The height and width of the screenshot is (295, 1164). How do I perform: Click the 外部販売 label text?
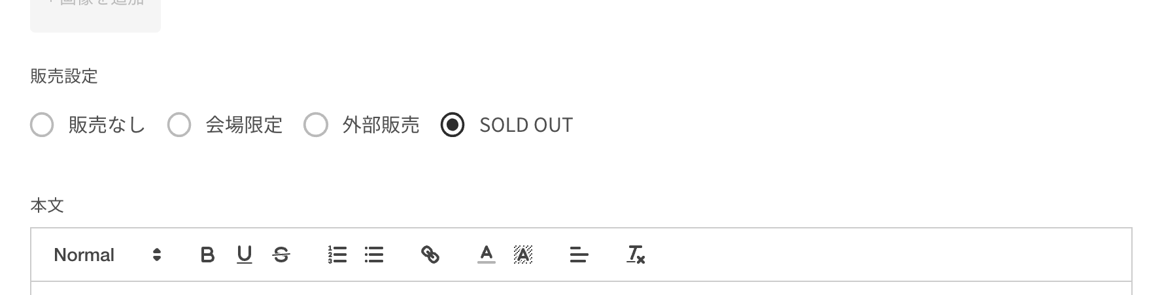(x=381, y=125)
